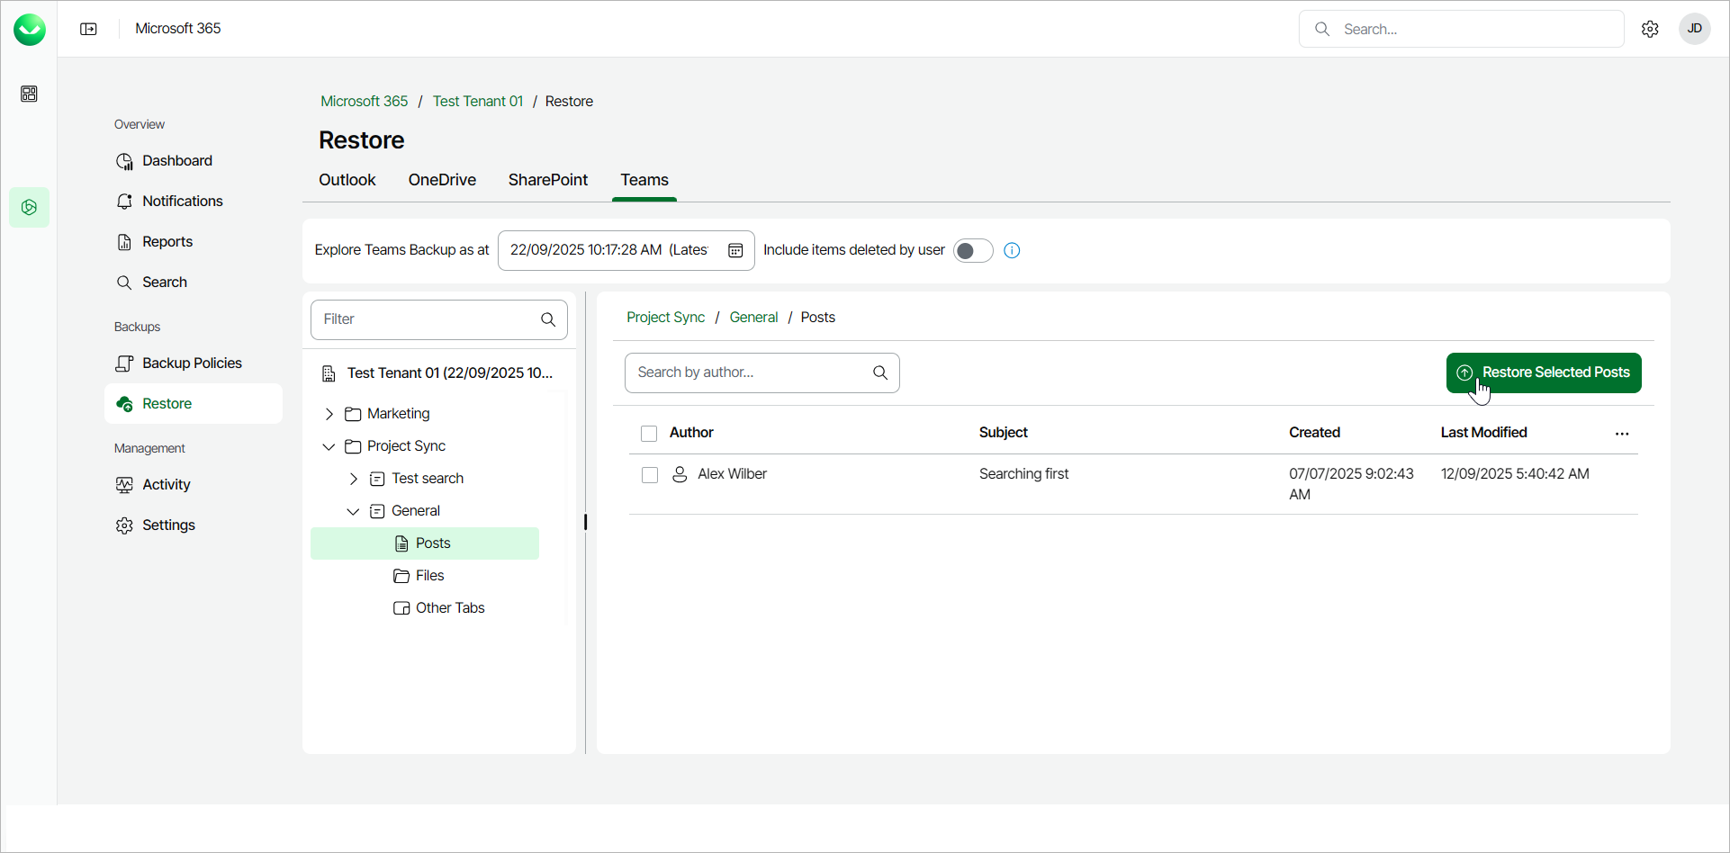
Task: Check the select-all Author header checkbox
Action: [649, 434]
